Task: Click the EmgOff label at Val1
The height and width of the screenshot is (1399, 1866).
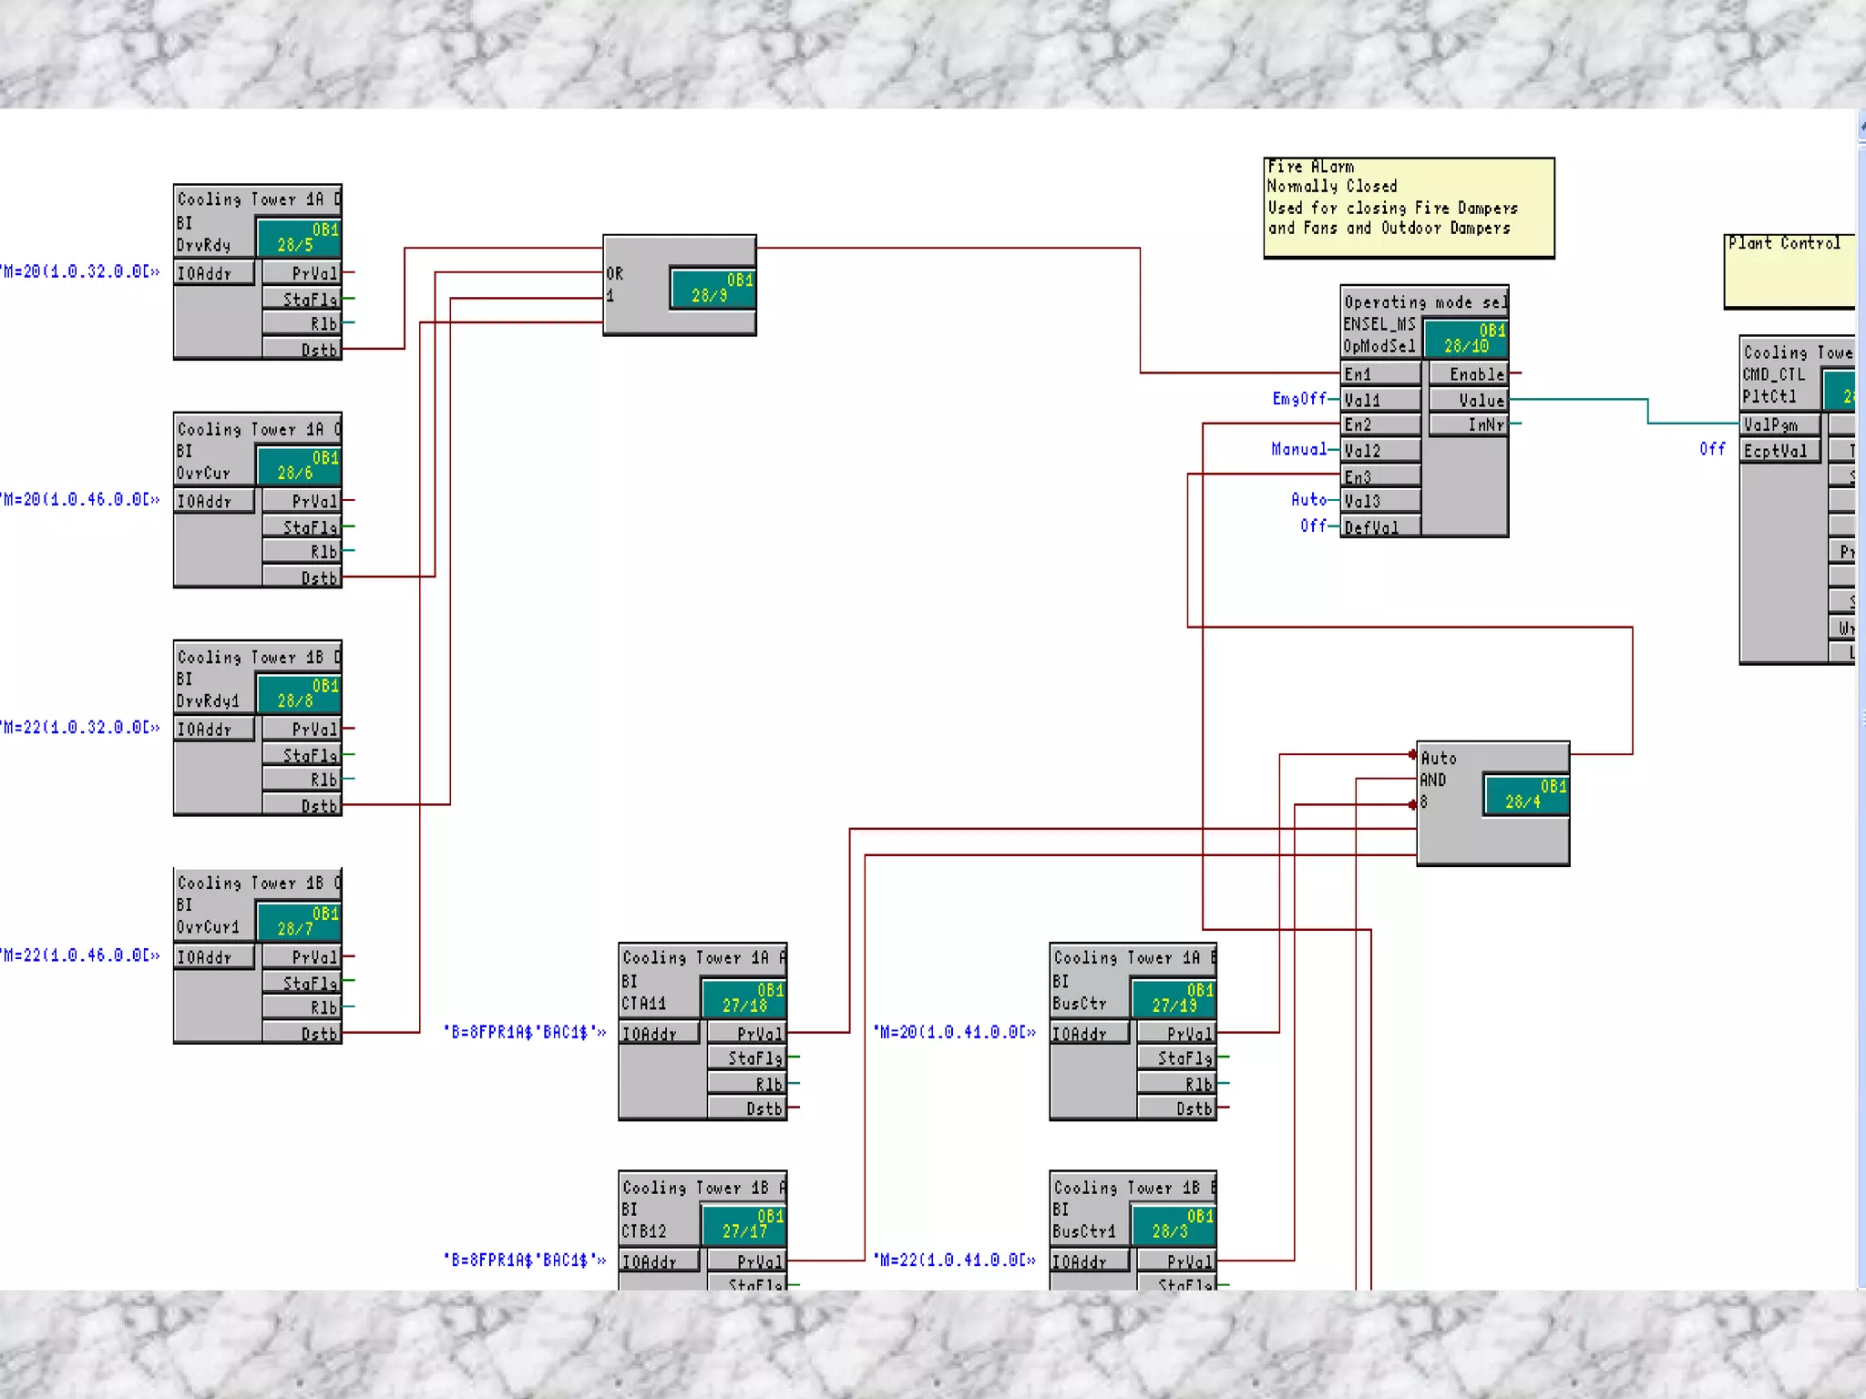Action: [x=1299, y=399]
